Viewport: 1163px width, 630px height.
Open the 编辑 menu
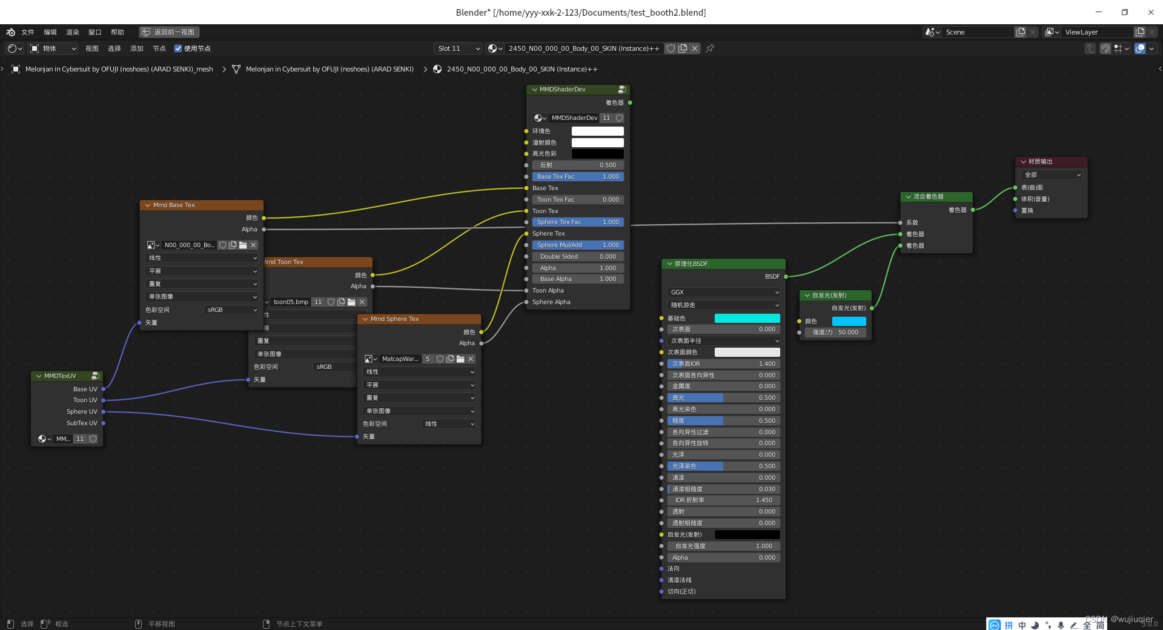coord(50,32)
